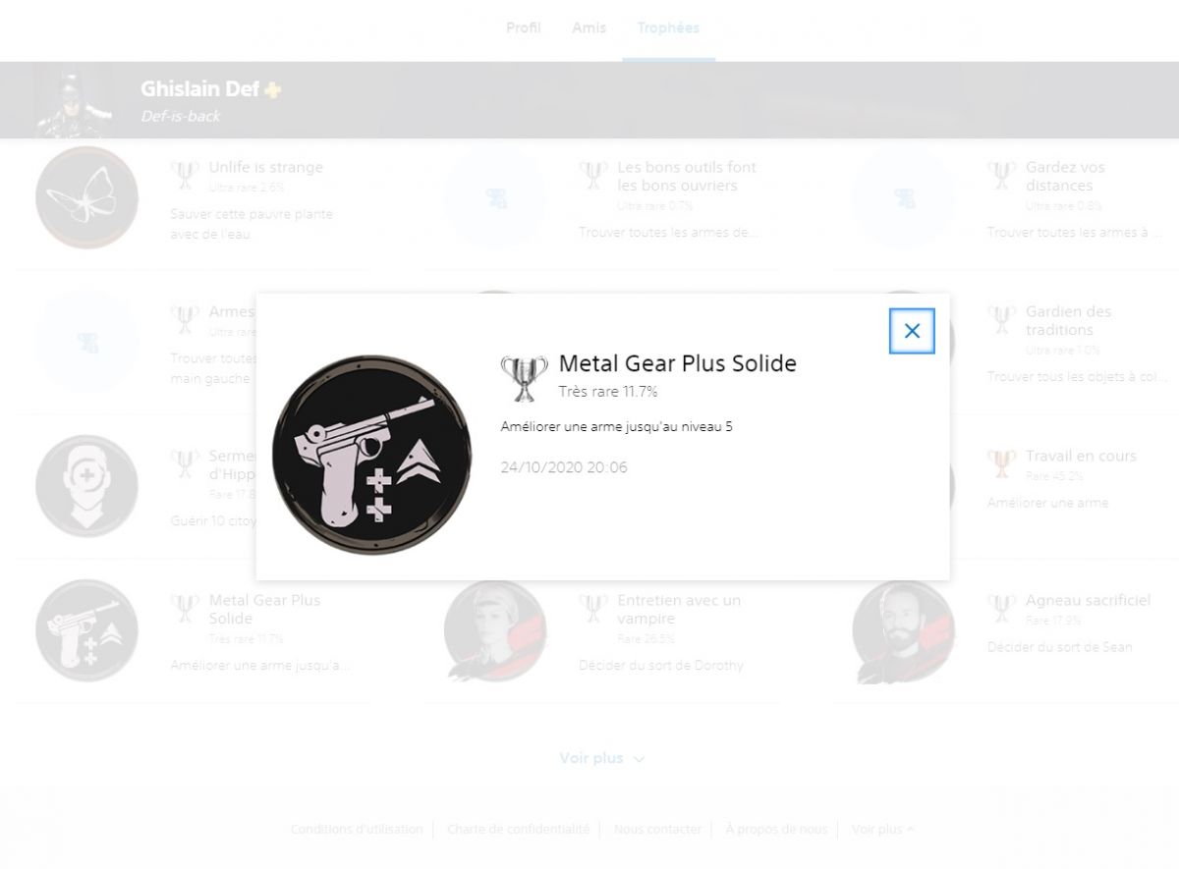1179x869 pixels.
Task: Switch to the Amis tab
Action: tap(589, 27)
